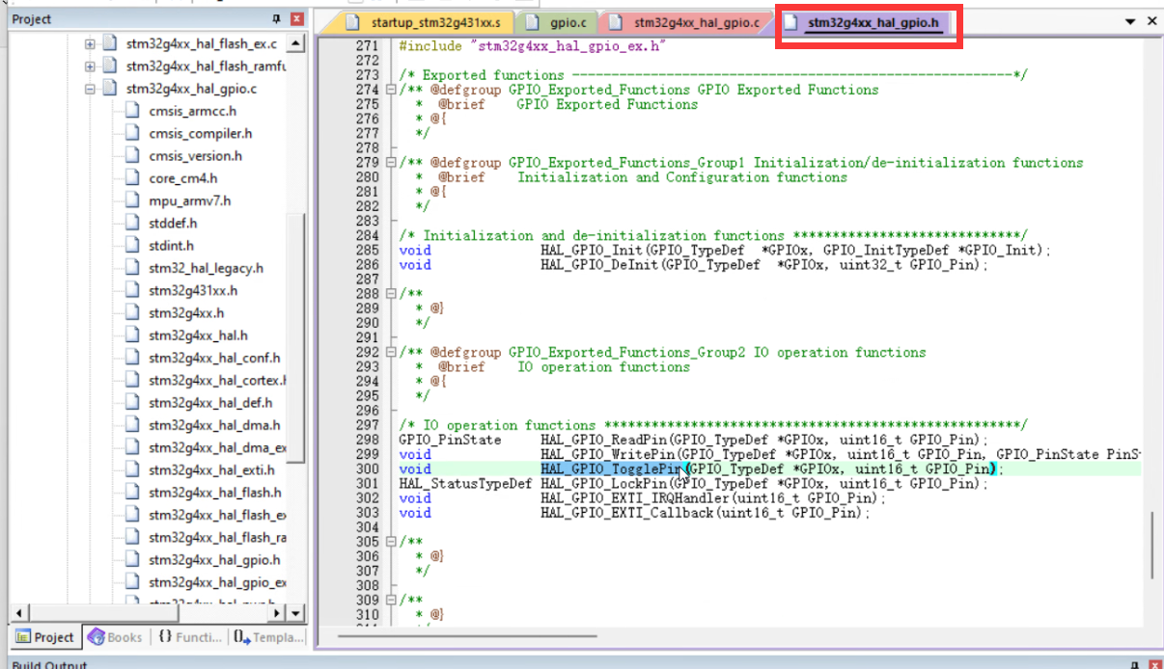Fold the comment block at line 292

(x=391, y=353)
